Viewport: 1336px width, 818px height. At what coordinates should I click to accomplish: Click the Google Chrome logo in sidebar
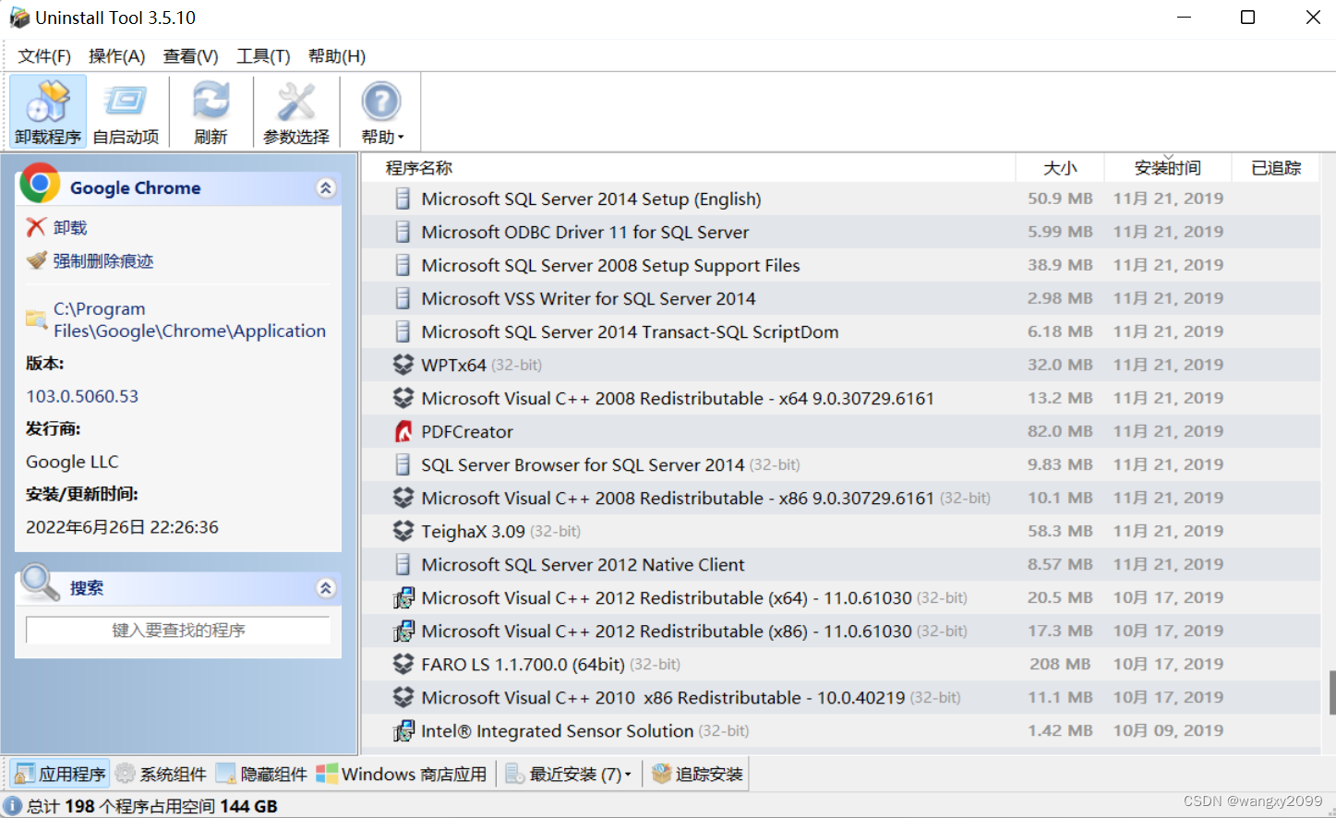40,183
